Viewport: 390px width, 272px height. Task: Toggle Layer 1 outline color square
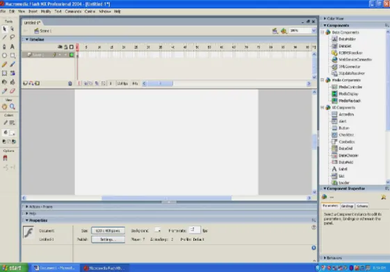72,55
